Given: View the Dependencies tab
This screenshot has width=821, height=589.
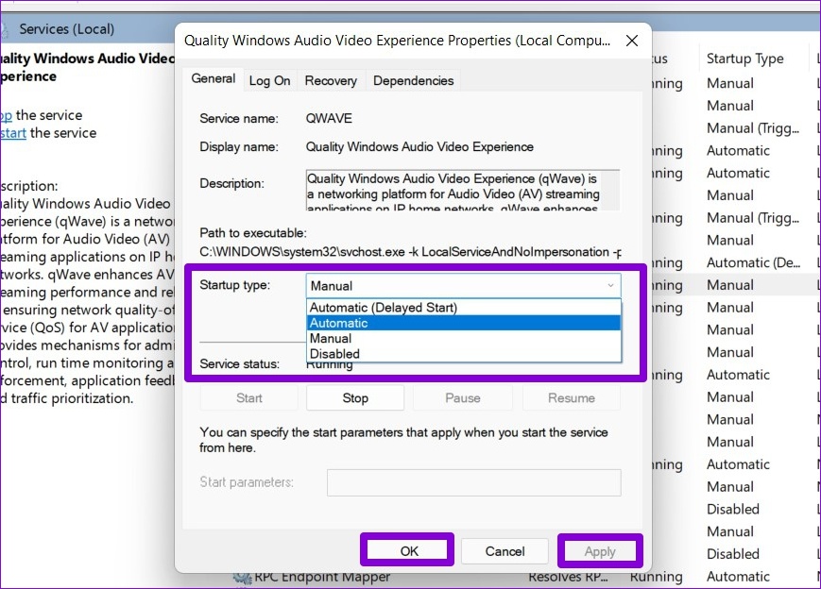Looking at the screenshot, I should pyautogui.click(x=413, y=80).
